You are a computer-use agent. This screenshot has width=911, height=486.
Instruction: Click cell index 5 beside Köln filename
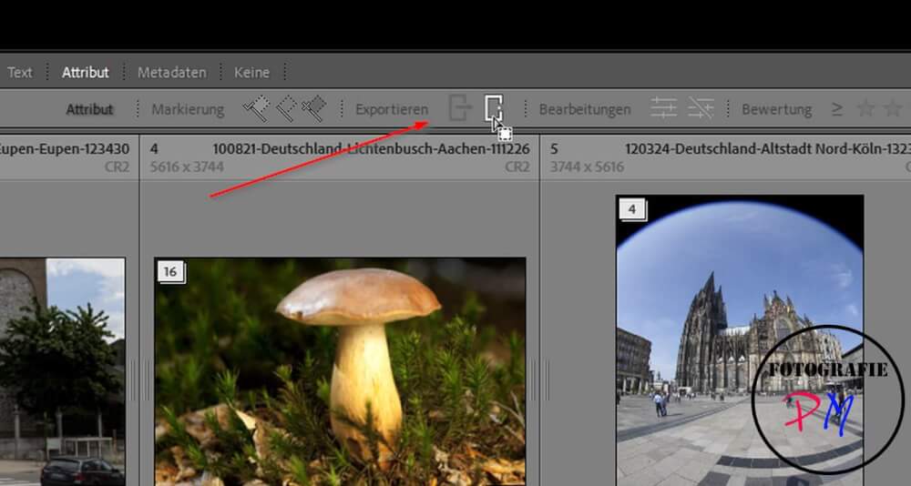[554, 149]
